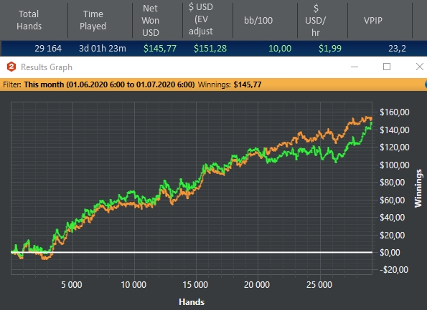The width and height of the screenshot is (427, 310).
Task: Click the This month filter date range text
Action: [109, 84]
